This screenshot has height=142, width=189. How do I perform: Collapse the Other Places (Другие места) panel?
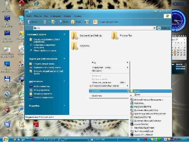click(64, 81)
